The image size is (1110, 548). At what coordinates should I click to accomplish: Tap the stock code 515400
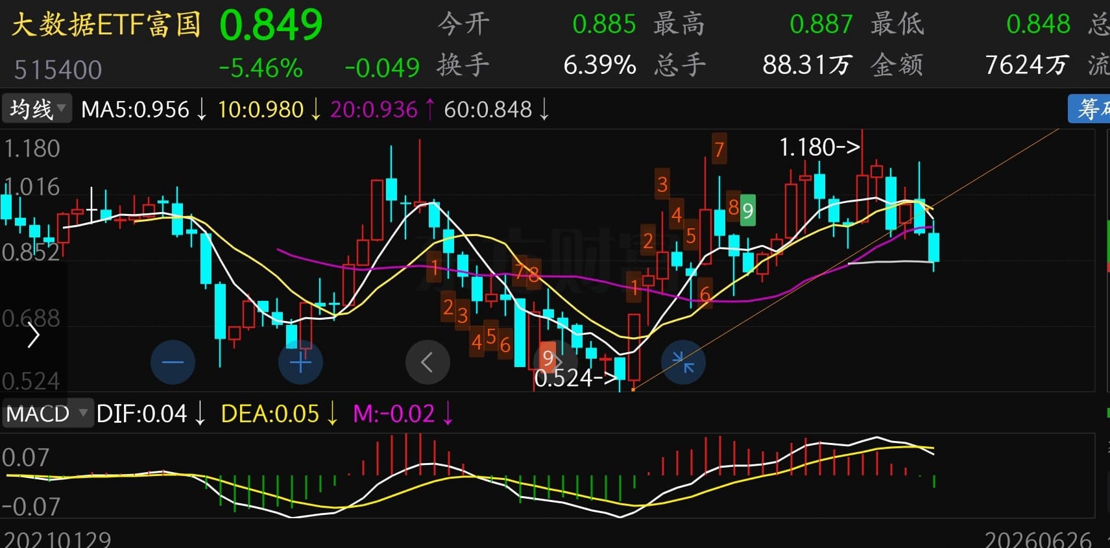point(58,69)
